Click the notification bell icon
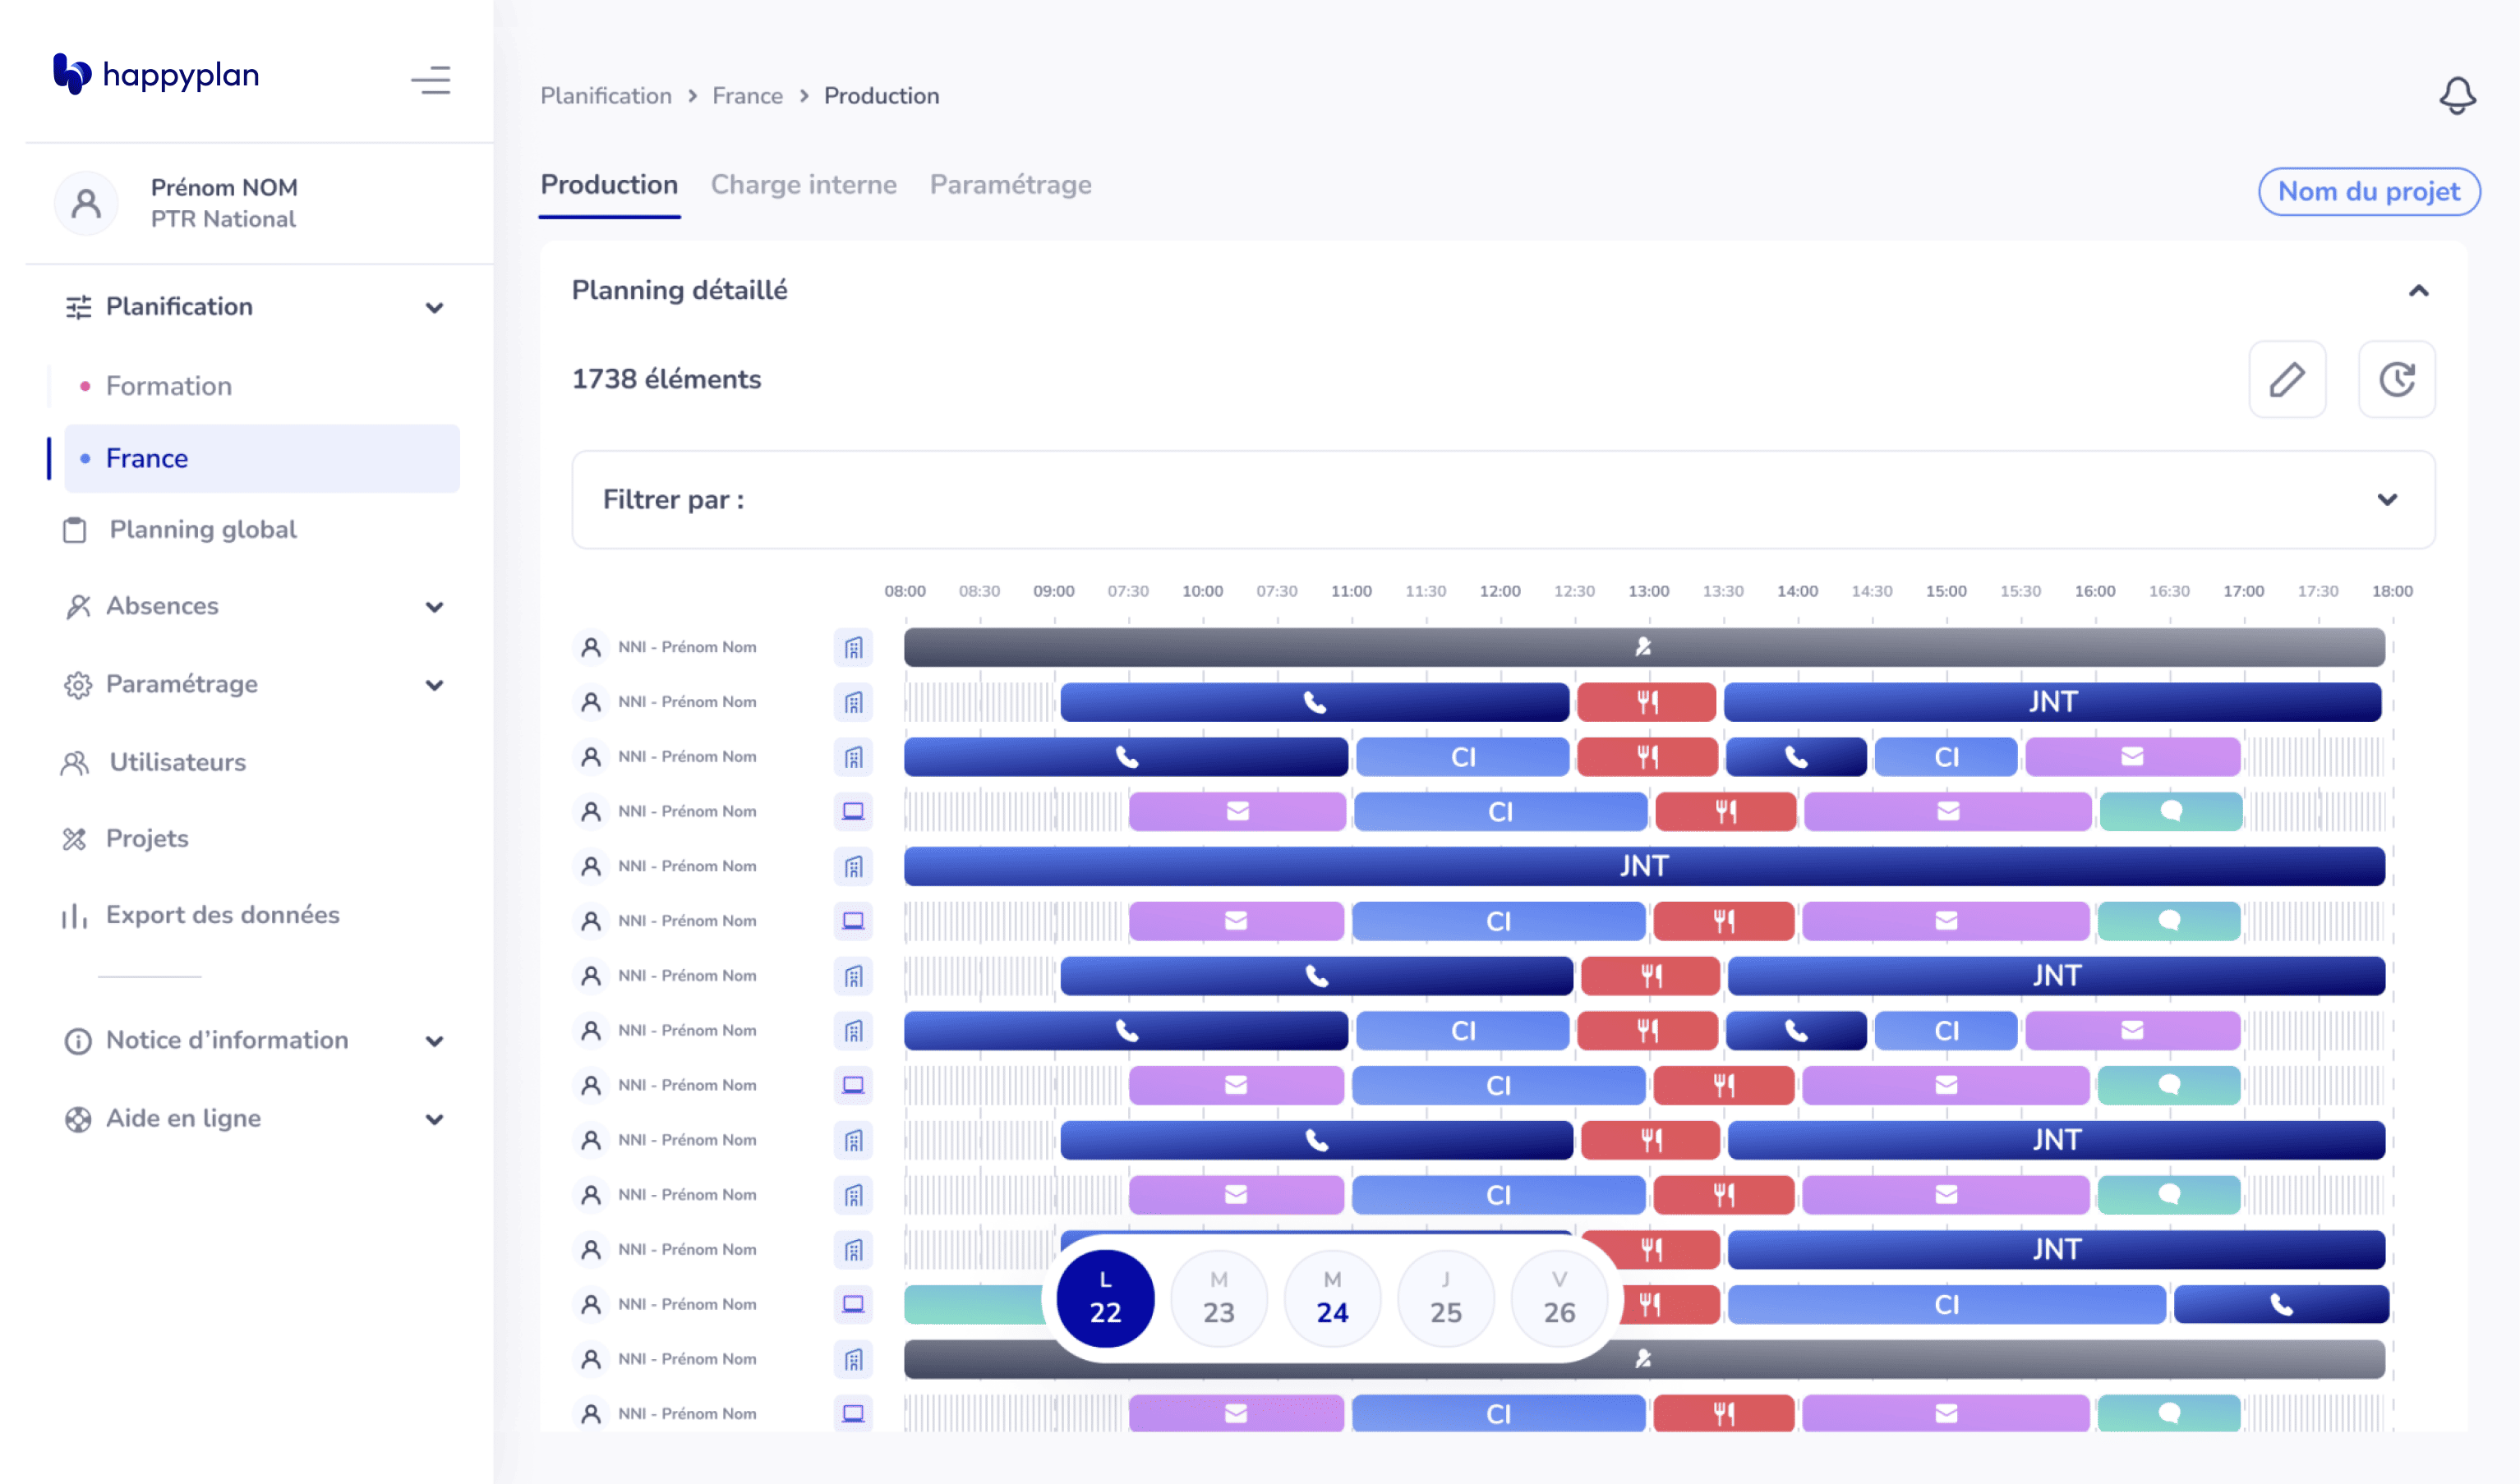 2456,96
